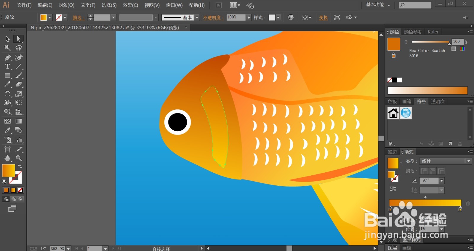Click the Home symbol thumbnail
This screenshot has width=474, height=251.
tap(393, 113)
